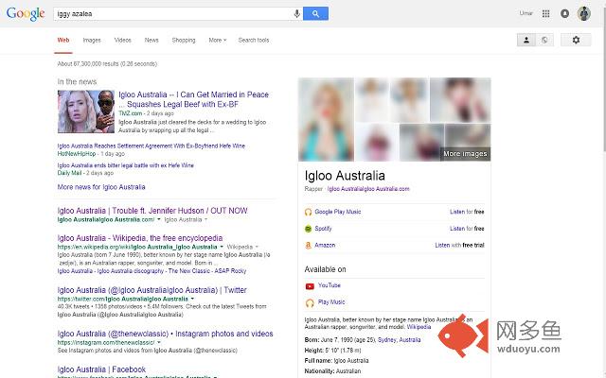606x378 pixels.
Task: Click More images overlay in knowledge panel
Action: (x=465, y=154)
